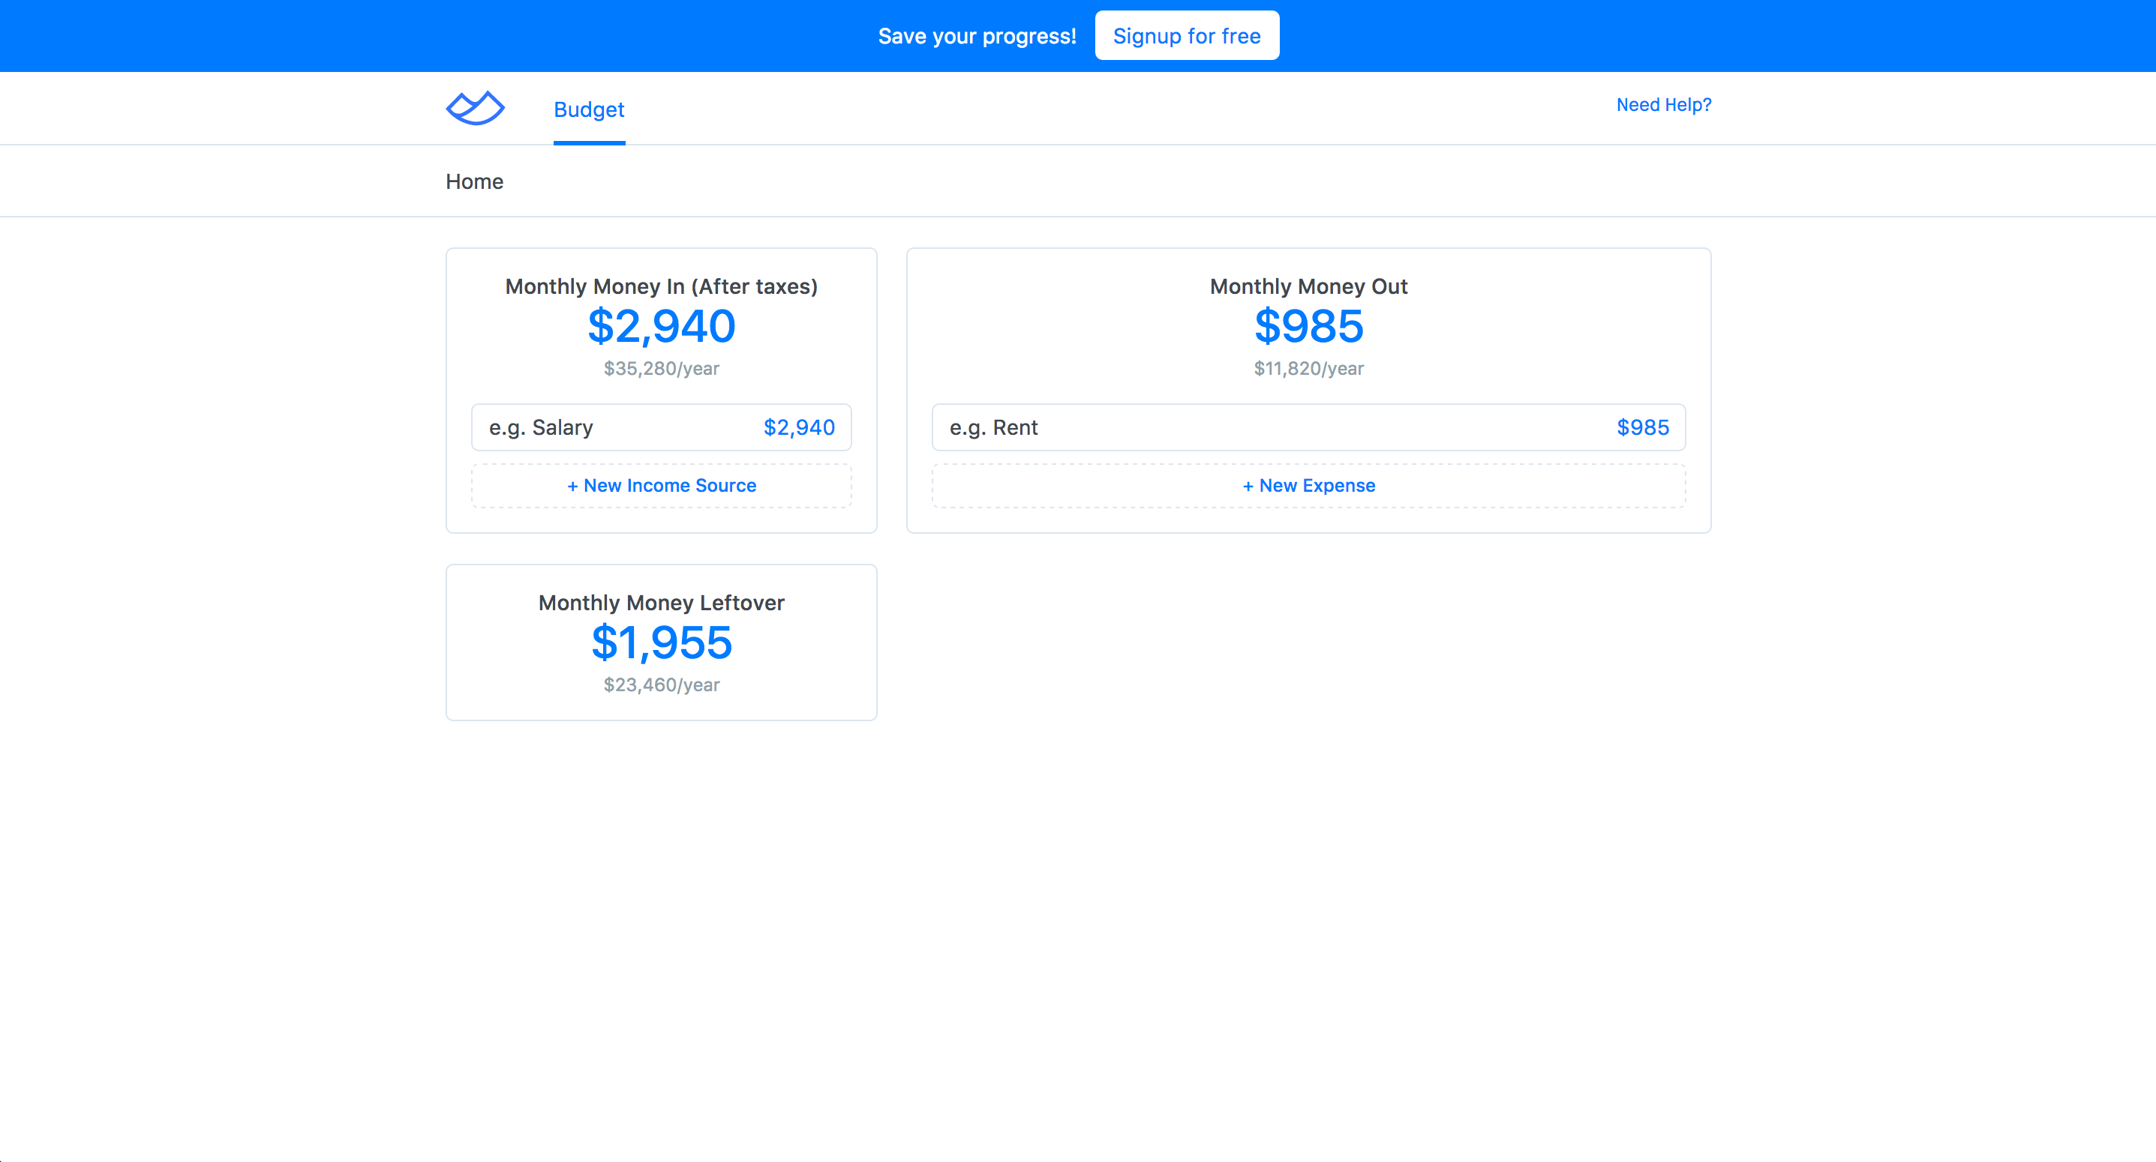Click the $985 rent amount field

click(x=1642, y=427)
